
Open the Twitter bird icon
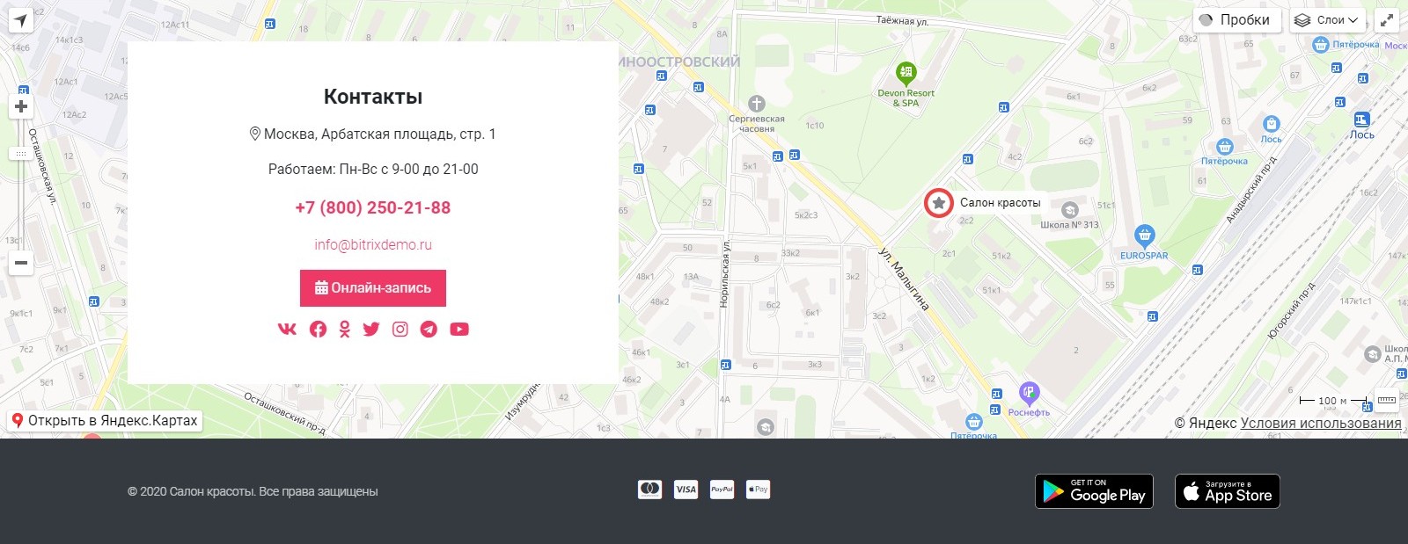click(x=371, y=329)
